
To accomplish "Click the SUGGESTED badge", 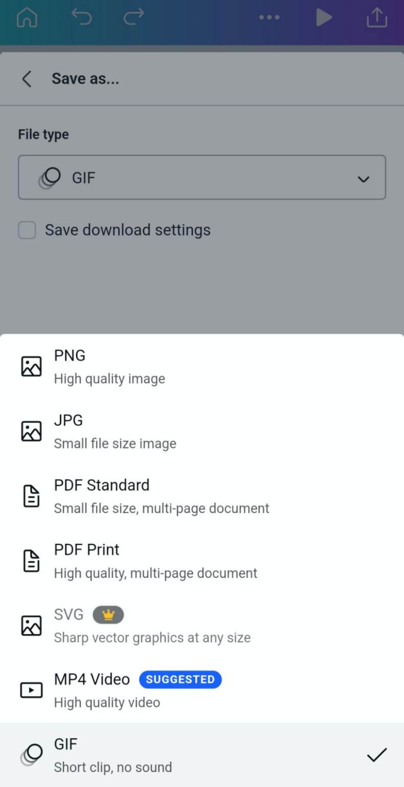I will click(180, 679).
